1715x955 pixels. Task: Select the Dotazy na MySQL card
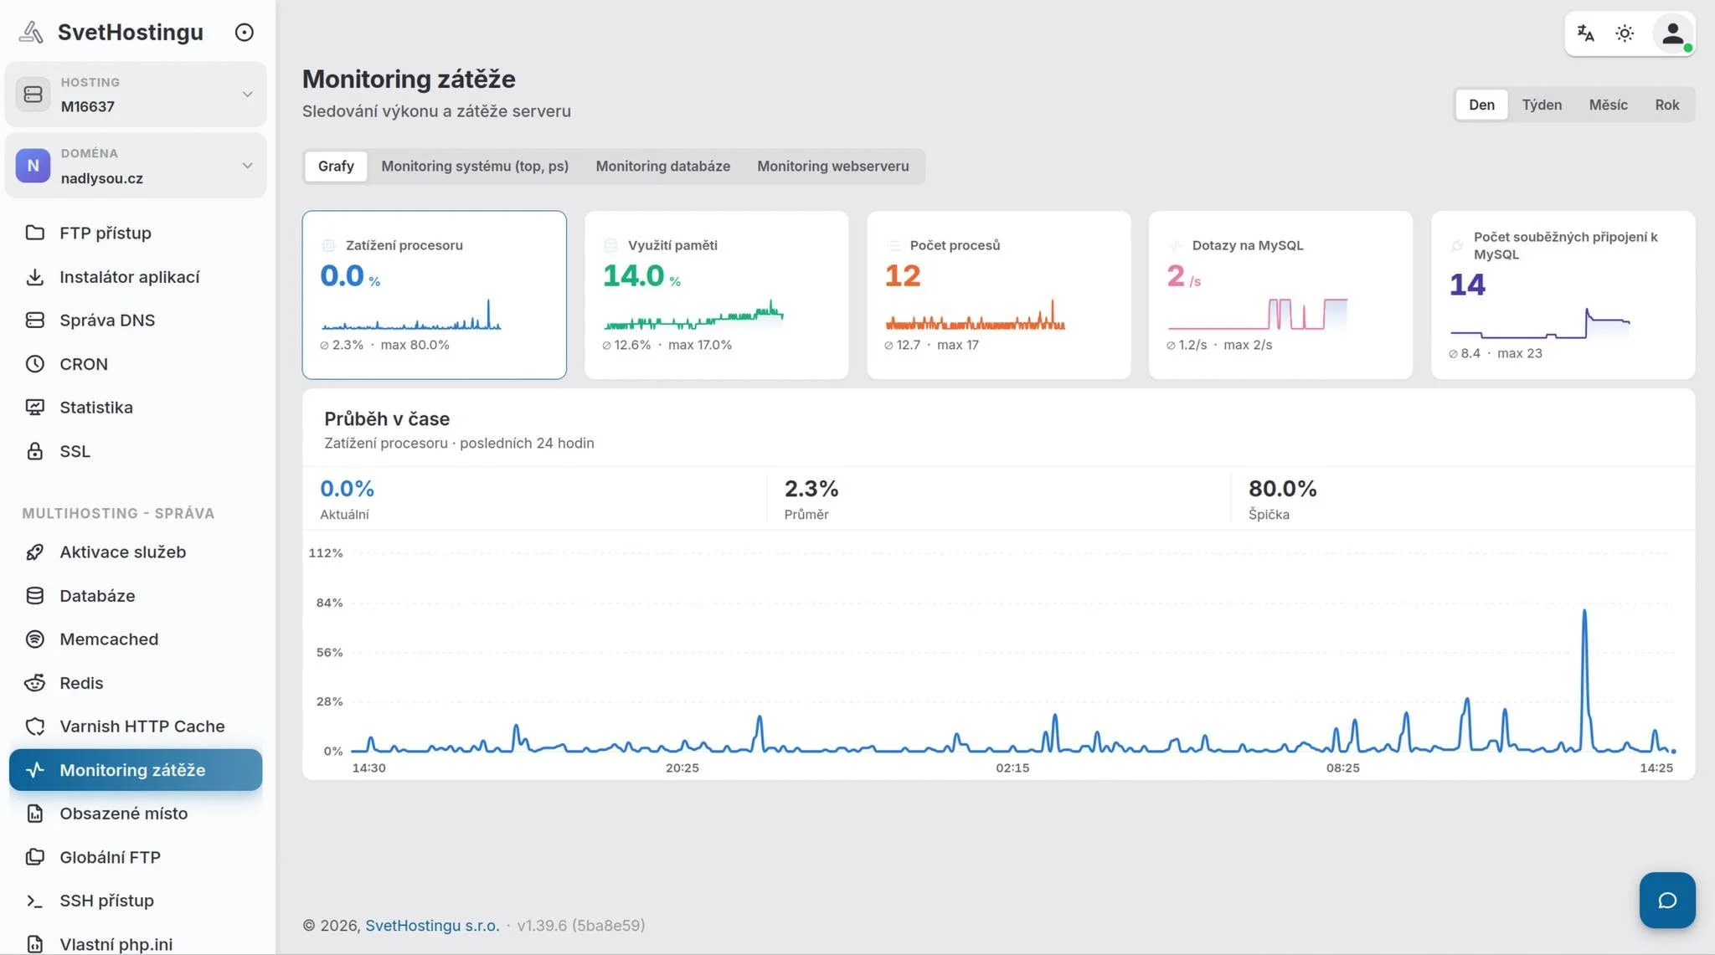point(1280,295)
